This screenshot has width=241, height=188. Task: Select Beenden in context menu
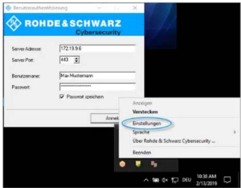click(142, 152)
